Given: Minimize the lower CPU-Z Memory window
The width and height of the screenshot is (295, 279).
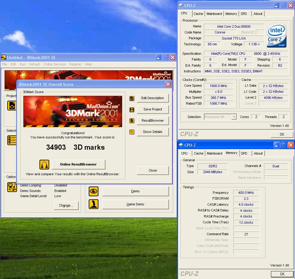Looking at the screenshot, I should 276,145.
